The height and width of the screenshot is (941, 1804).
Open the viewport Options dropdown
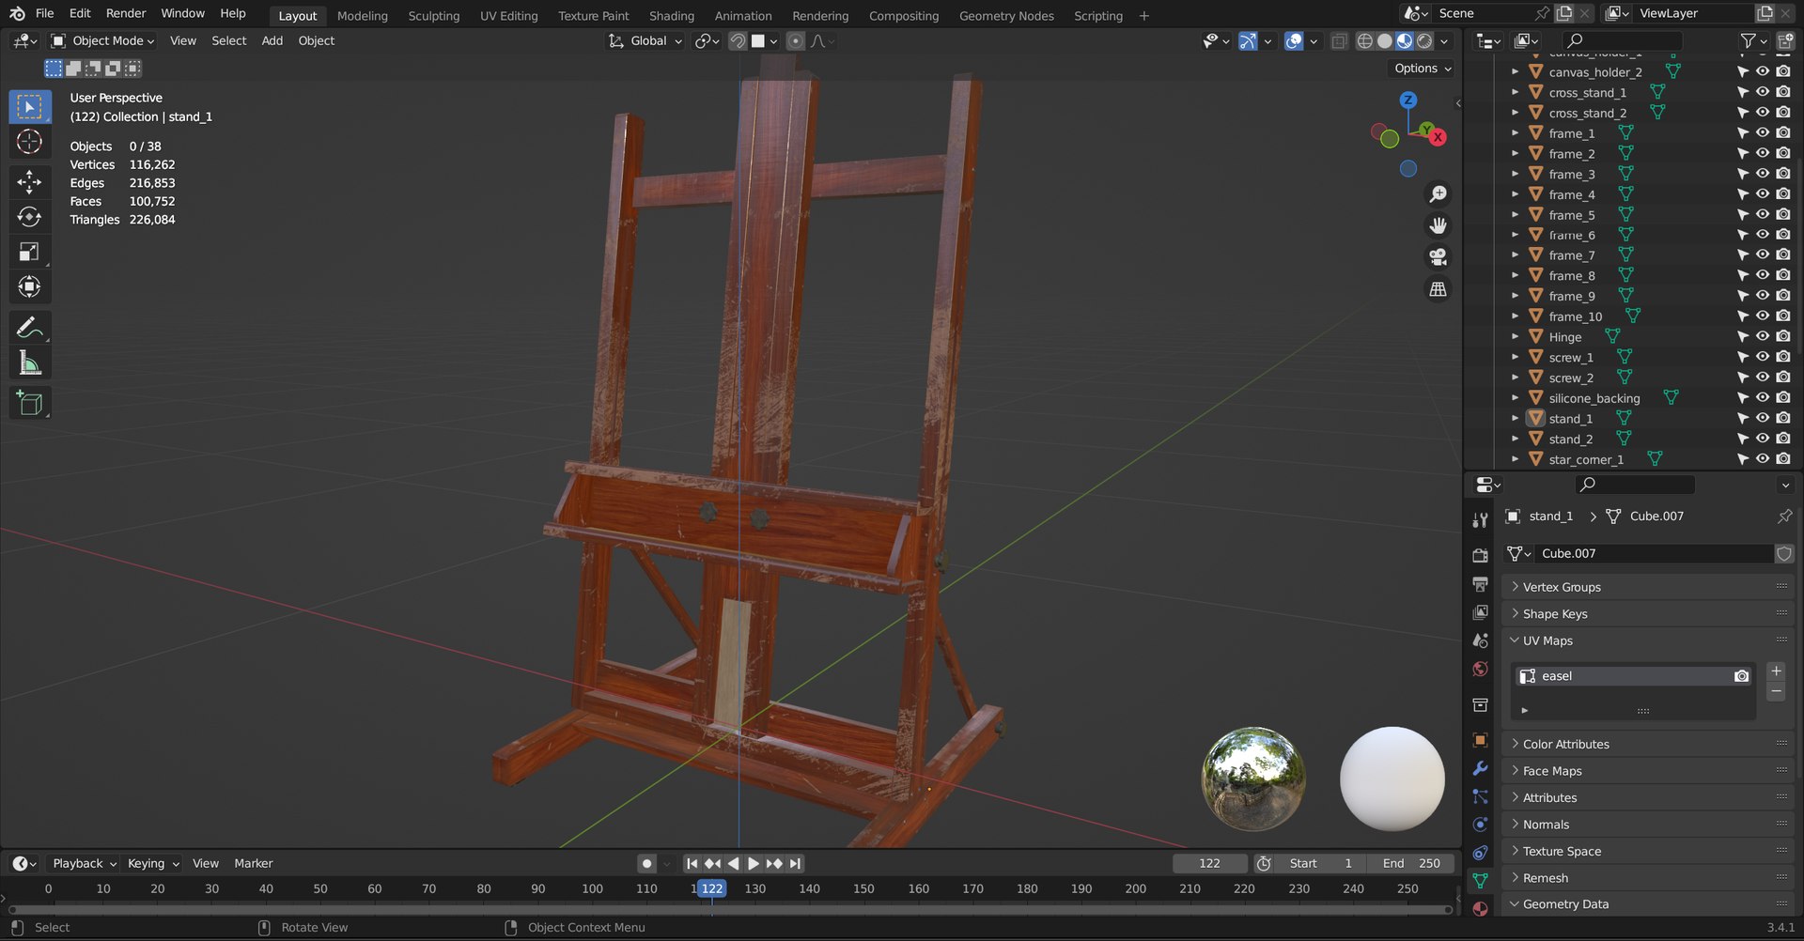click(x=1423, y=68)
